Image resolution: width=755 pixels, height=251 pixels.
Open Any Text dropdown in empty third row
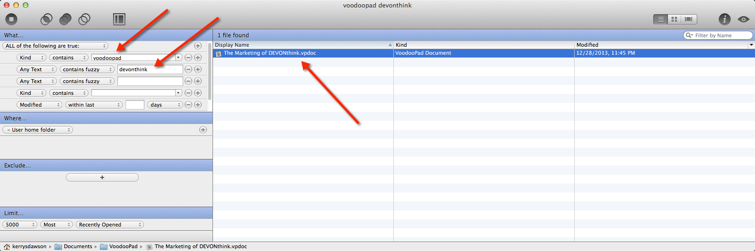coord(37,81)
